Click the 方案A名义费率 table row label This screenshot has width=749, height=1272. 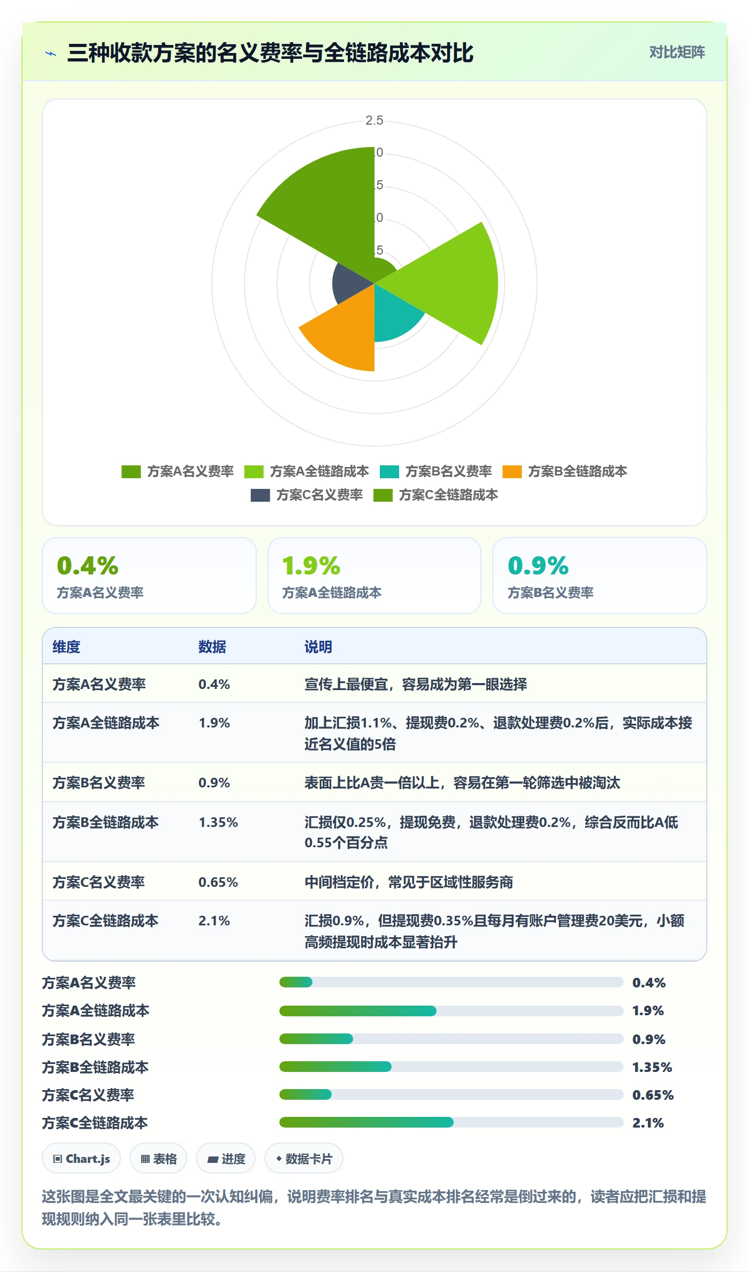(x=99, y=684)
